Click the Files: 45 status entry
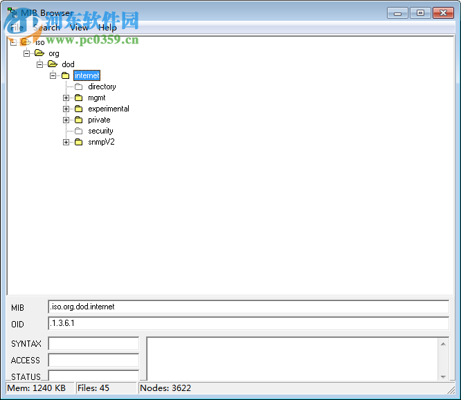Viewport: 461px width, 400px height. [106, 388]
